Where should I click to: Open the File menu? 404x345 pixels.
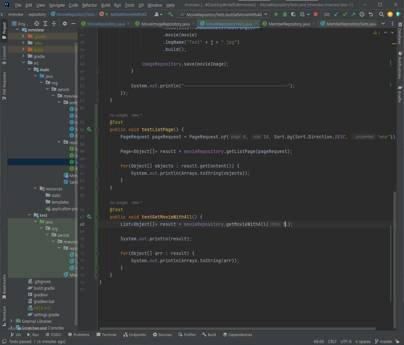(18, 5)
